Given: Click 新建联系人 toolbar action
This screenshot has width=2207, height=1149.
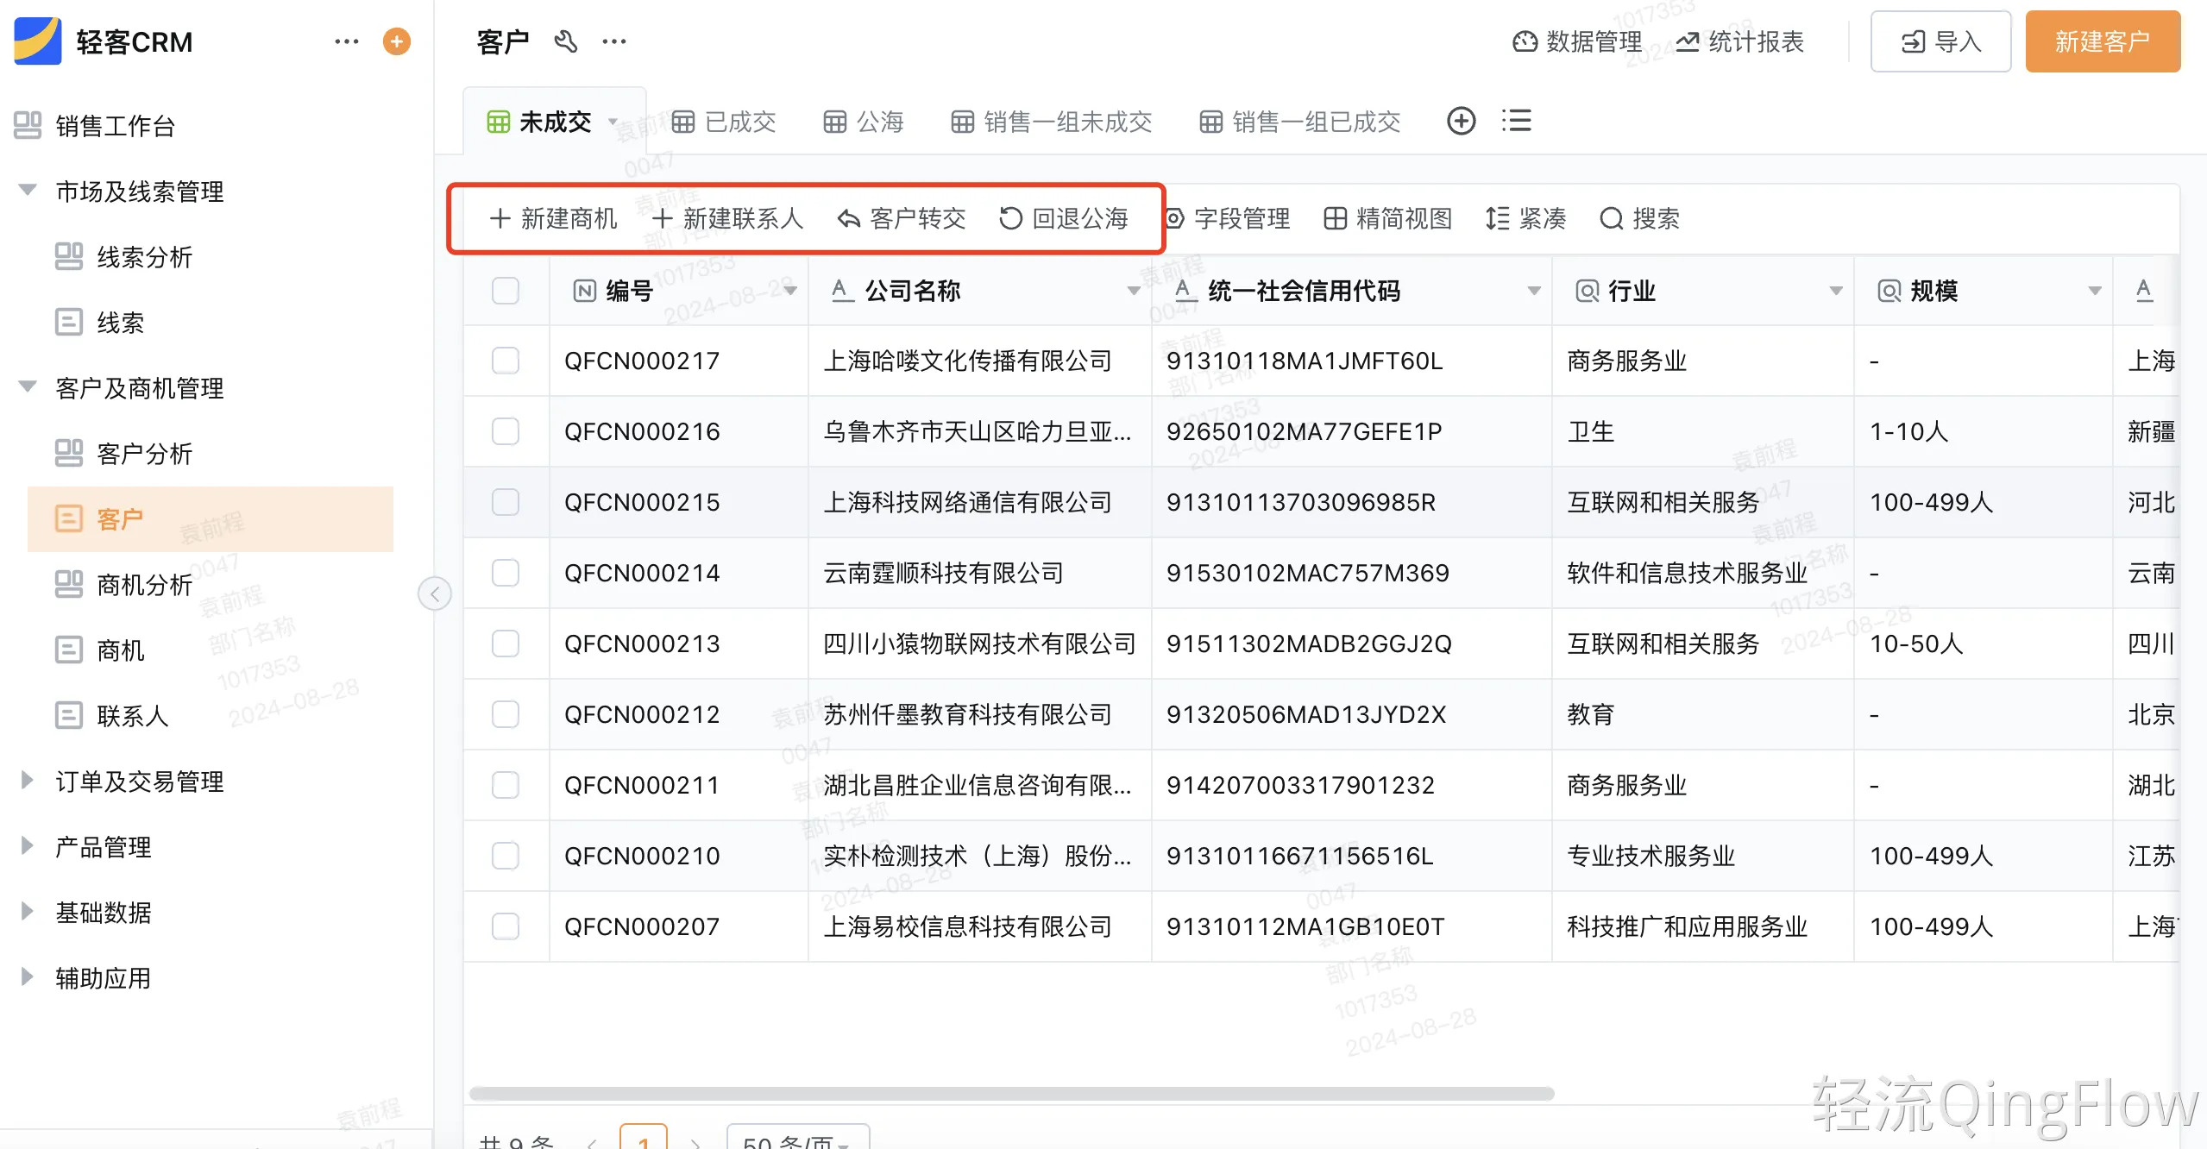Looking at the screenshot, I should pos(727,218).
